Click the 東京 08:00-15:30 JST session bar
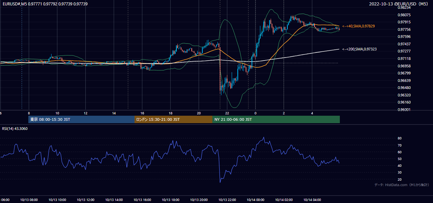 pos(81,119)
